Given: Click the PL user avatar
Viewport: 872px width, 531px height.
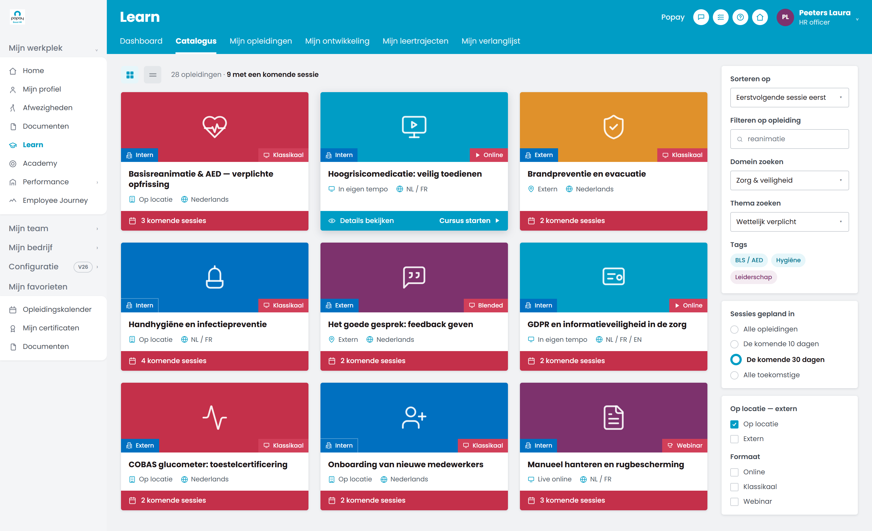Looking at the screenshot, I should coord(785,17).
